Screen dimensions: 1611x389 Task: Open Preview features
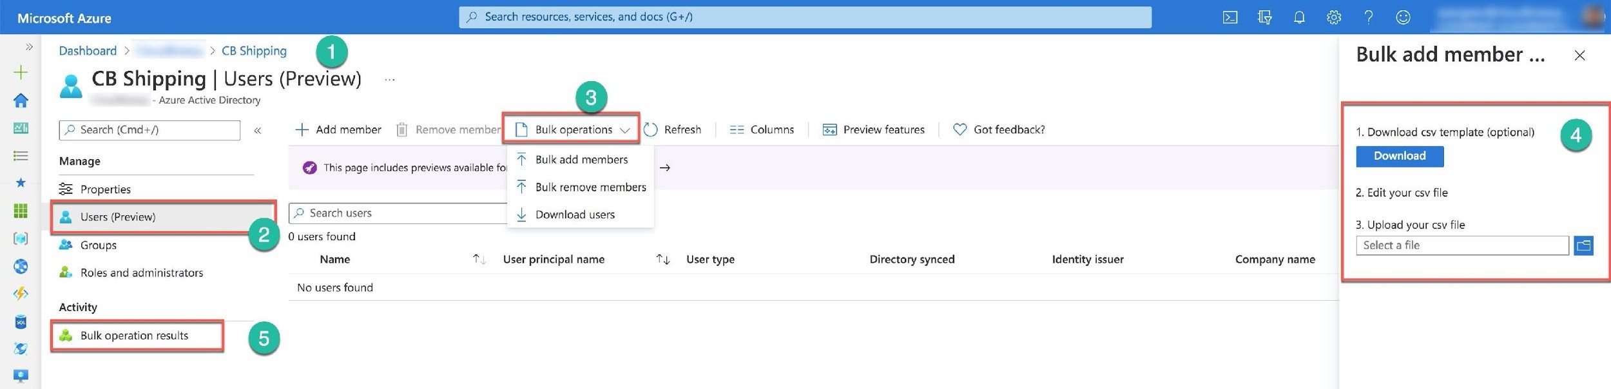(873, 130)
